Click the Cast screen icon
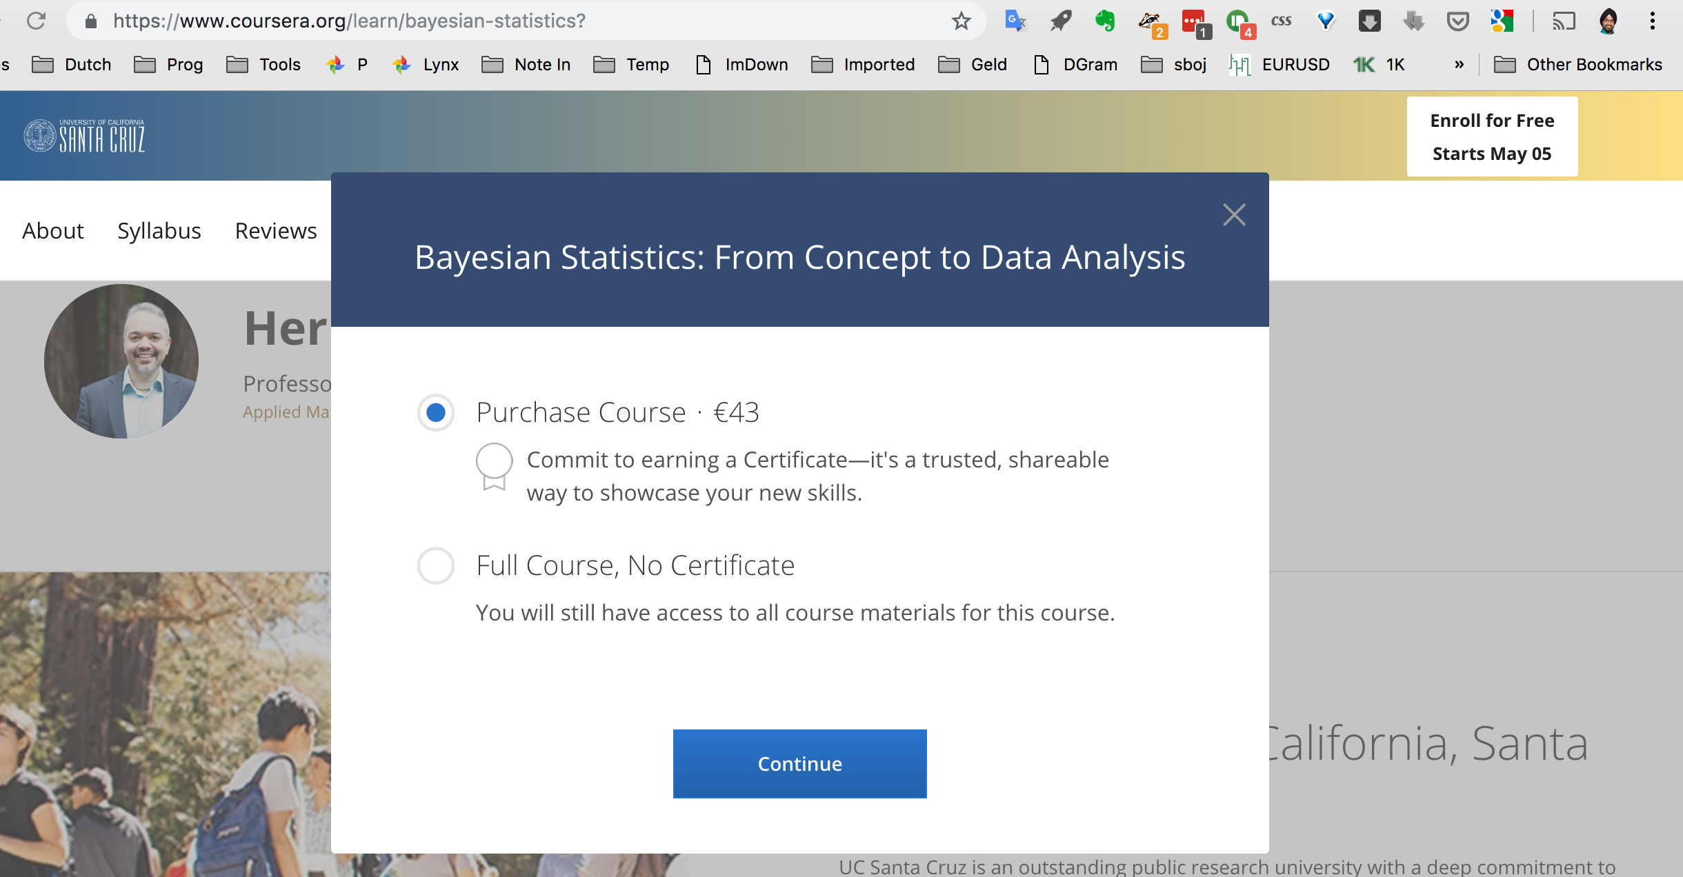The width and height of the screenshot is (1683, 877). pyautogui.click(x=1564, y=21)
